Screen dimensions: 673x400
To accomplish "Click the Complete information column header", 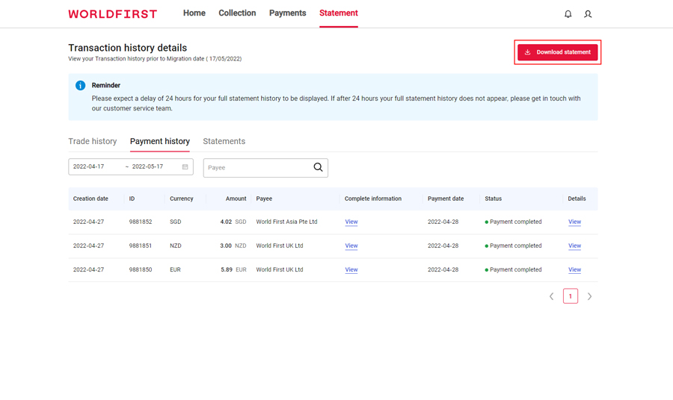I will coord(373,199).
